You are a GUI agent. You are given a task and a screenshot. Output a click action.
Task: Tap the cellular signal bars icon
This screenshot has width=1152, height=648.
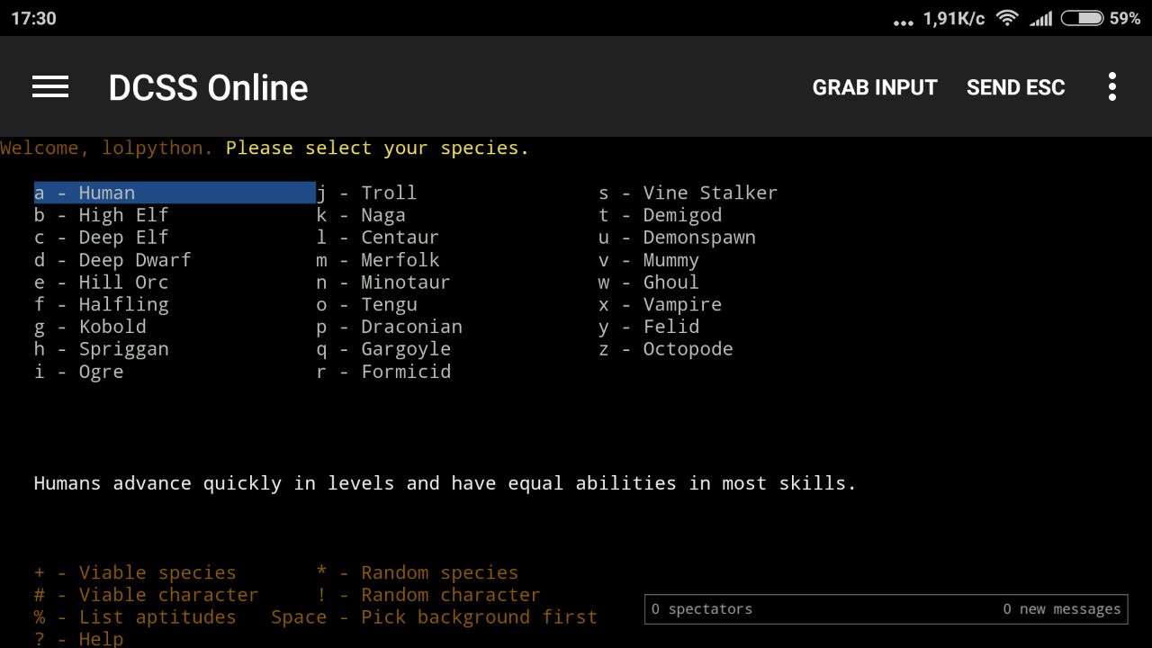tap(1041, 18)
